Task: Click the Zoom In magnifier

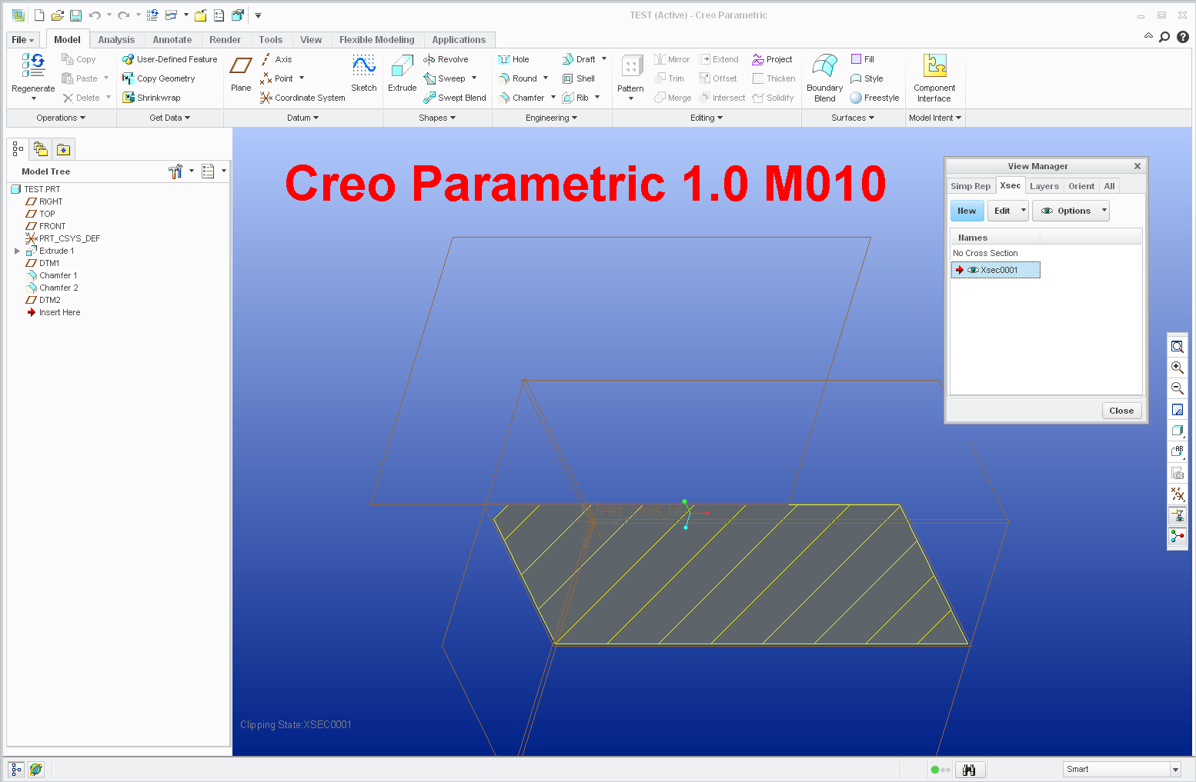Action: (x=1178, y=368)
